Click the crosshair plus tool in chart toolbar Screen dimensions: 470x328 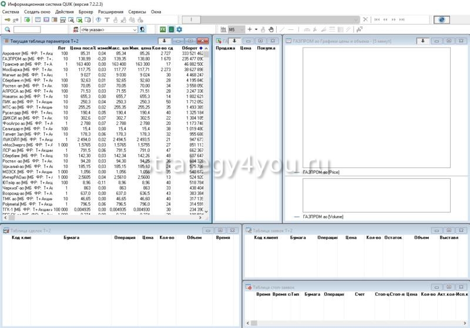point(249,29)
